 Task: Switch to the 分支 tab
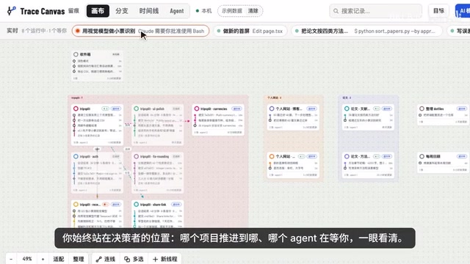pyautogui.click(x=122, y=11)
